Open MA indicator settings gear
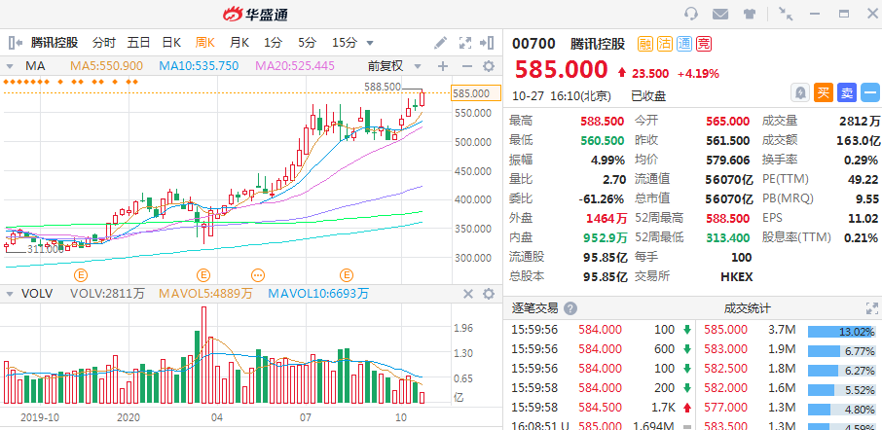The height and width of the screenshot is (430, 882). (489, 66)
